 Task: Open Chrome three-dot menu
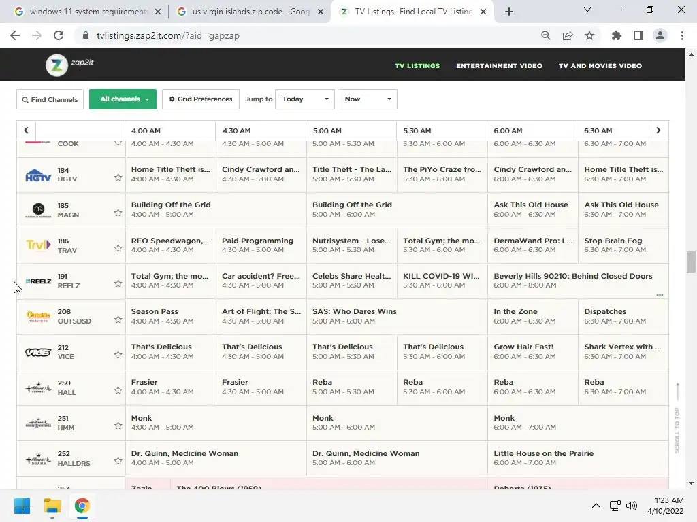click(682, 35)
